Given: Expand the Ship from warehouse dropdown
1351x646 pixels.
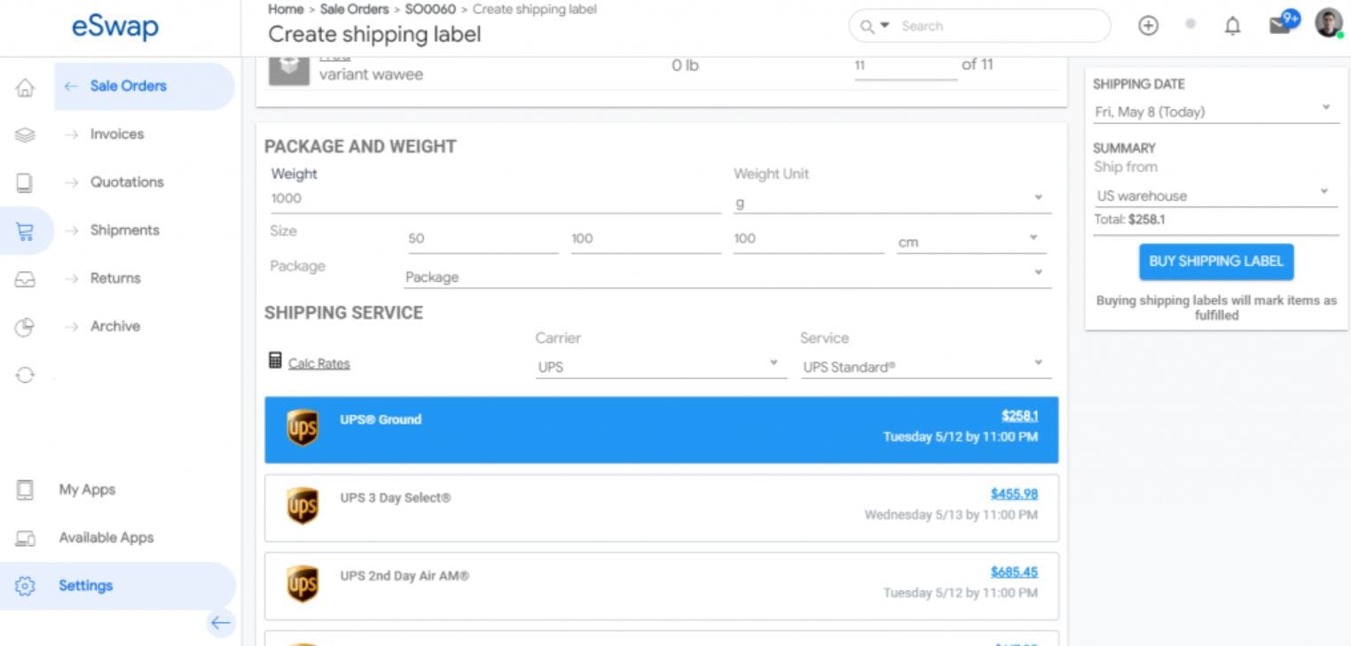Looking at the screenshot, I should point(1215,195).
